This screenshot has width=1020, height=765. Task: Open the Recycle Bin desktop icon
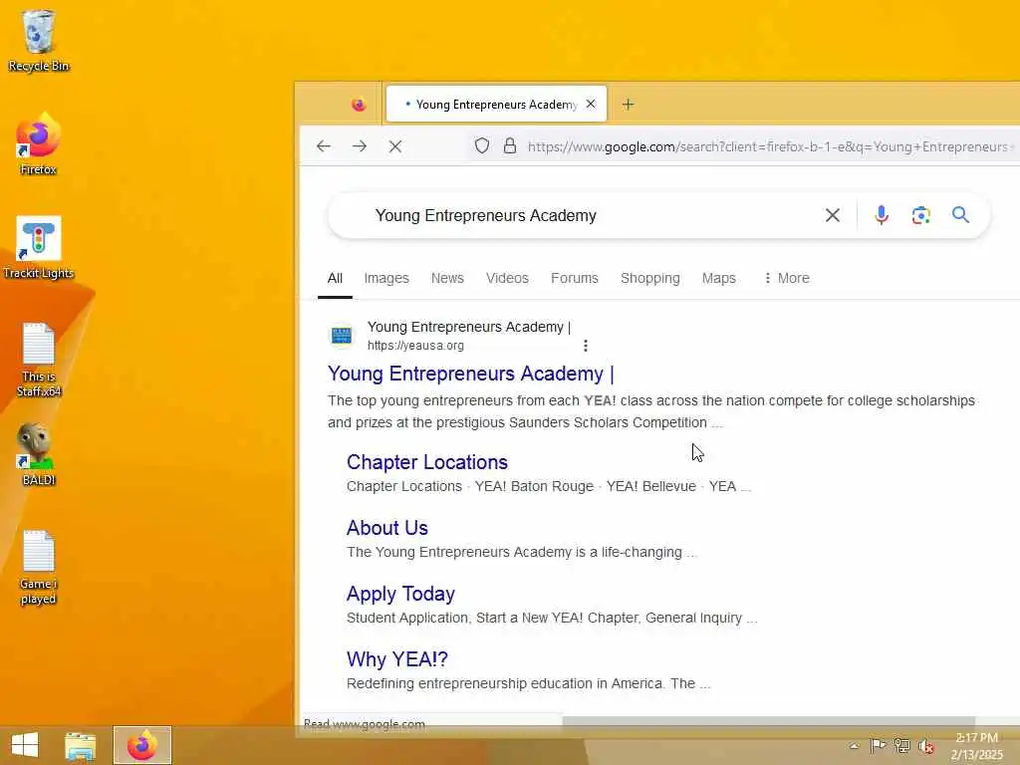[x=39, y=40]
